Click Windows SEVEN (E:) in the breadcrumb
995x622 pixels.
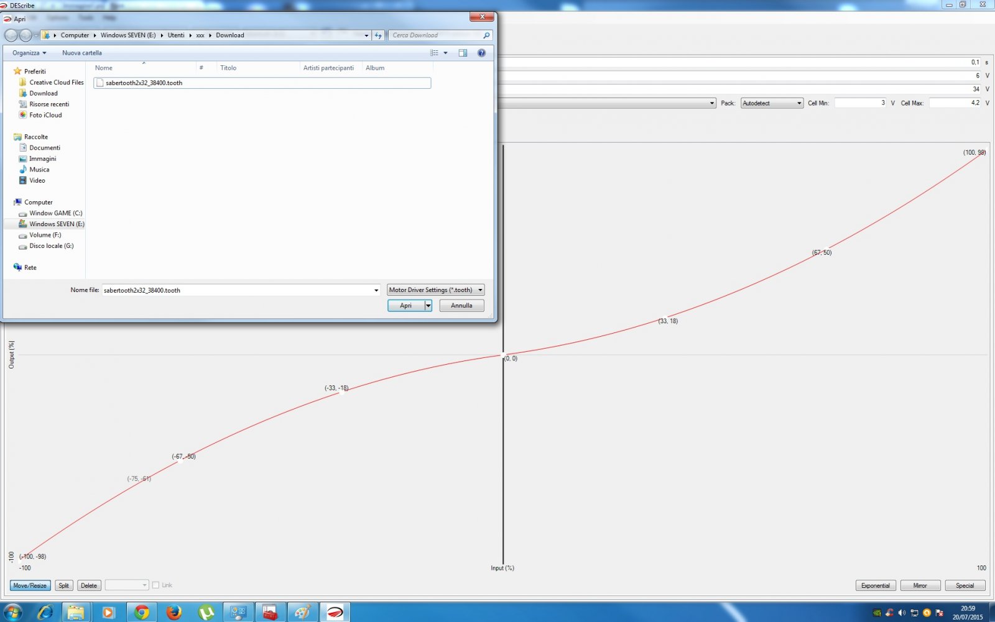pyautogui.click(x=128, y=35)
